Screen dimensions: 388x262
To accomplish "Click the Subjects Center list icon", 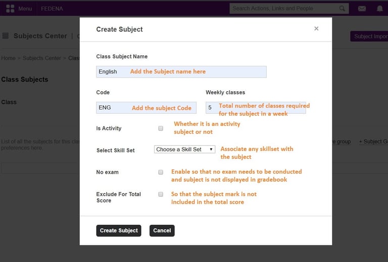I will coord(6,36).
